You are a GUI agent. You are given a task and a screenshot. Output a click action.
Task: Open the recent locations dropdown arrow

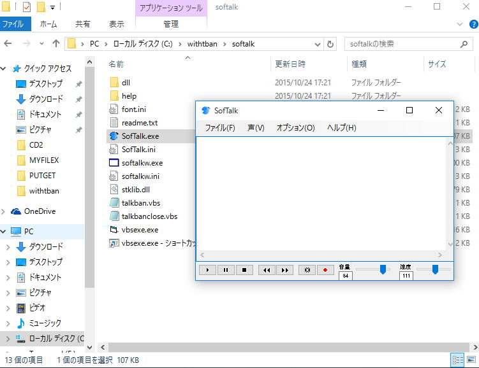41,44
